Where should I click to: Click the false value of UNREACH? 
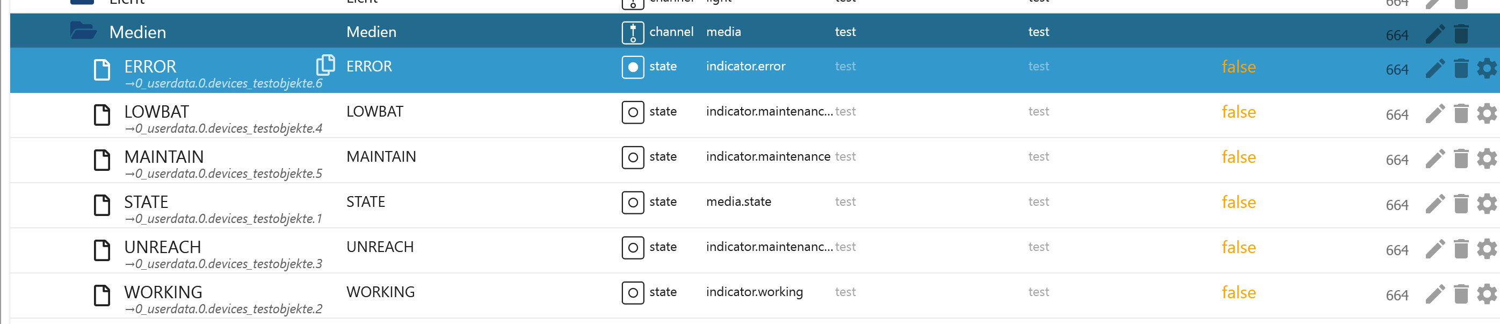(x=1238, y=248)
